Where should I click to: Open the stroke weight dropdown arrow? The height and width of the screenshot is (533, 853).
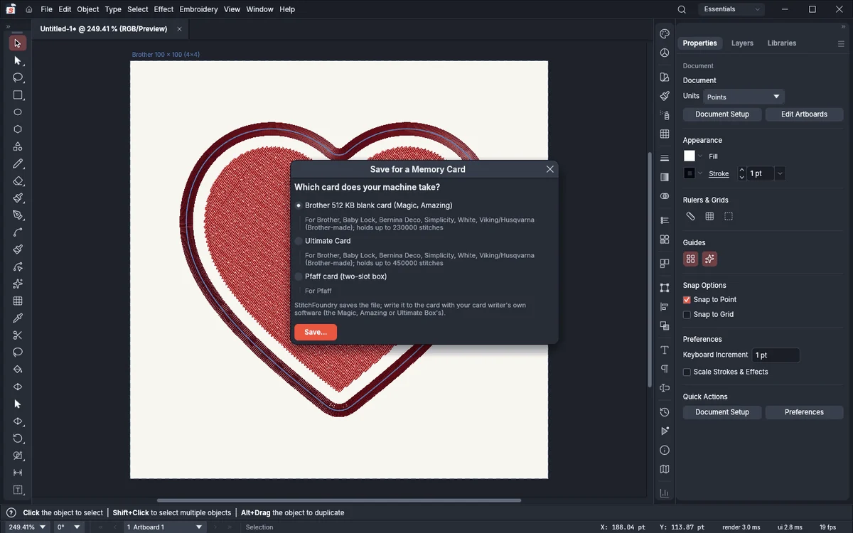tap(780, 173)
